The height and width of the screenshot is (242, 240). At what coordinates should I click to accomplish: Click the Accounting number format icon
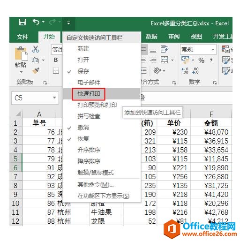pyautogui.click(x=185, y=60)
